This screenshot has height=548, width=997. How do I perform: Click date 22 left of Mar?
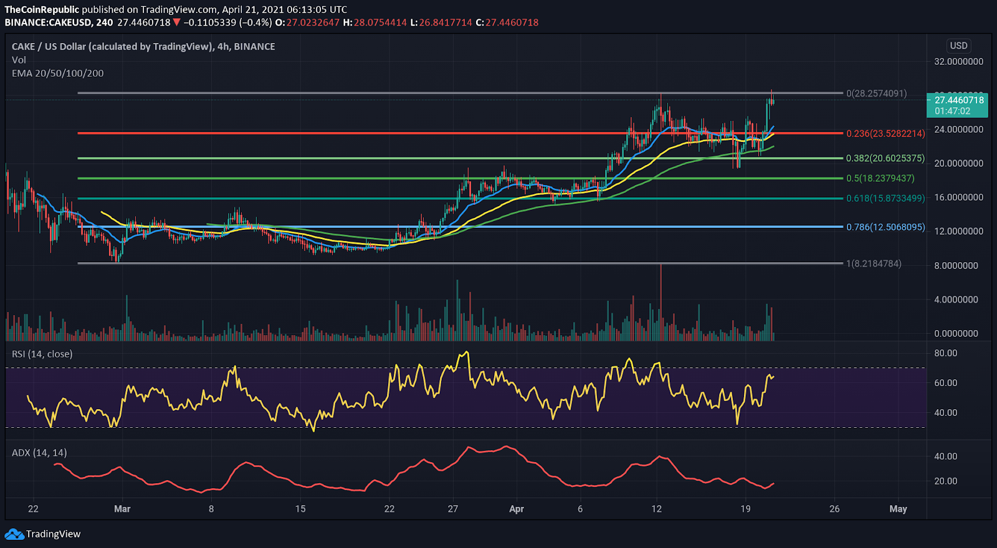click(33, 509)
